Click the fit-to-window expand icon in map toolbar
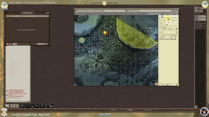 pos(148,14)
